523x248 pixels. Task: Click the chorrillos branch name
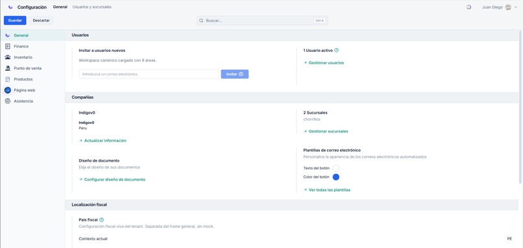[x=312, y=119]
